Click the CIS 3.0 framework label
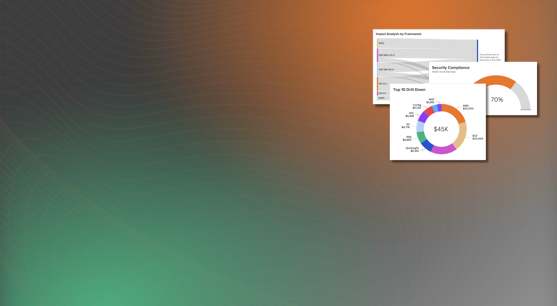The image size is (557, 306). click(x=382, y=93)
